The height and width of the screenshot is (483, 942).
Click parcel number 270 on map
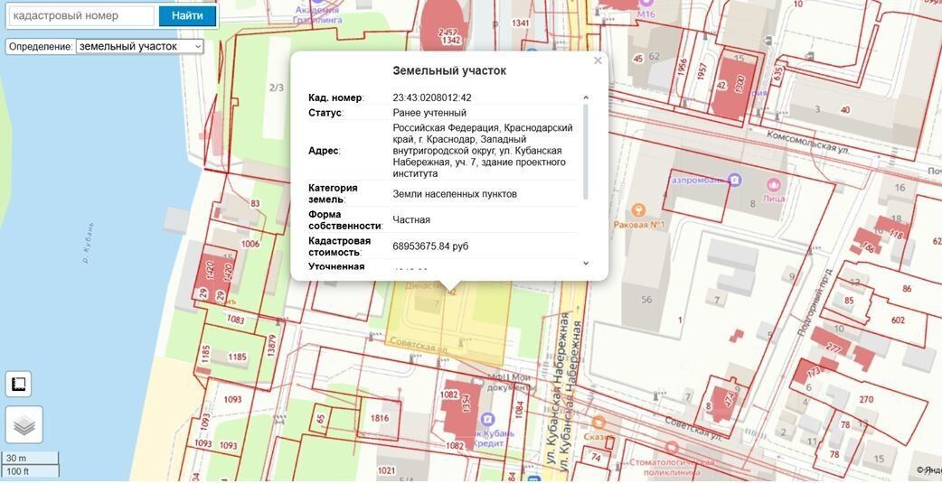866,400
